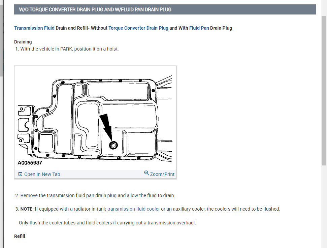
Task: Open the Torque Converter Drain Plug link
Action: point(138,28)
